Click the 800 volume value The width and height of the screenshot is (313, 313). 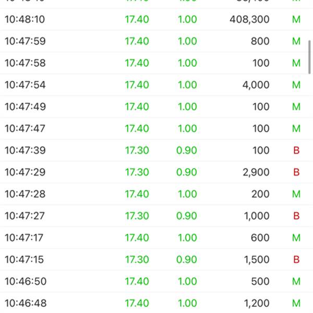(x=260, y=42)
